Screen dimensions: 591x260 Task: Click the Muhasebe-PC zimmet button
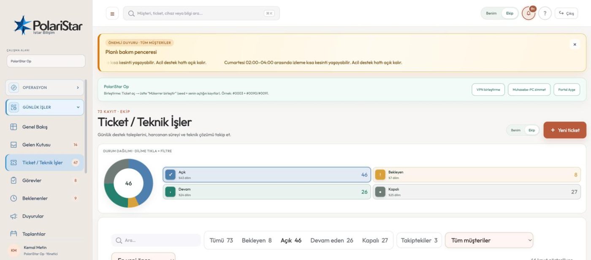tap(529, 90)
